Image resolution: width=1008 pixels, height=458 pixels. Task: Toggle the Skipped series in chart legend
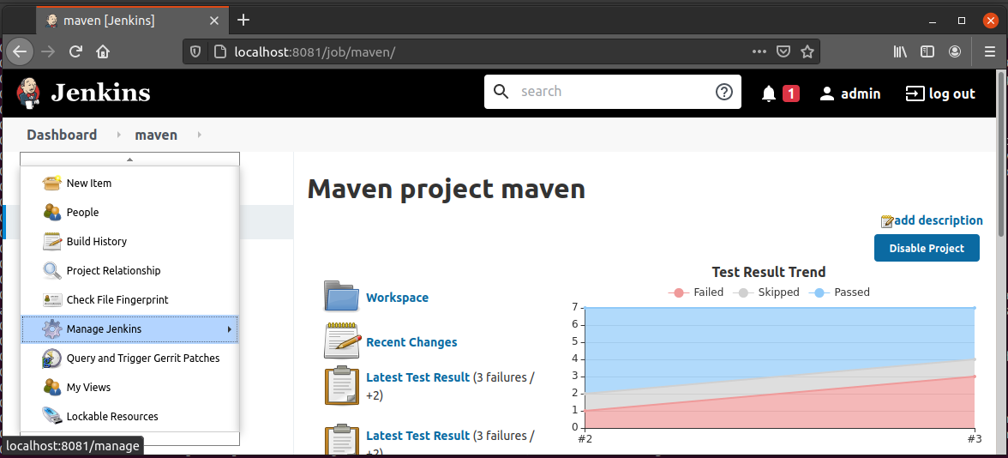(768, 292)
